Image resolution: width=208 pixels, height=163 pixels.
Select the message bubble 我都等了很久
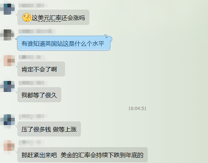point(39,95)
